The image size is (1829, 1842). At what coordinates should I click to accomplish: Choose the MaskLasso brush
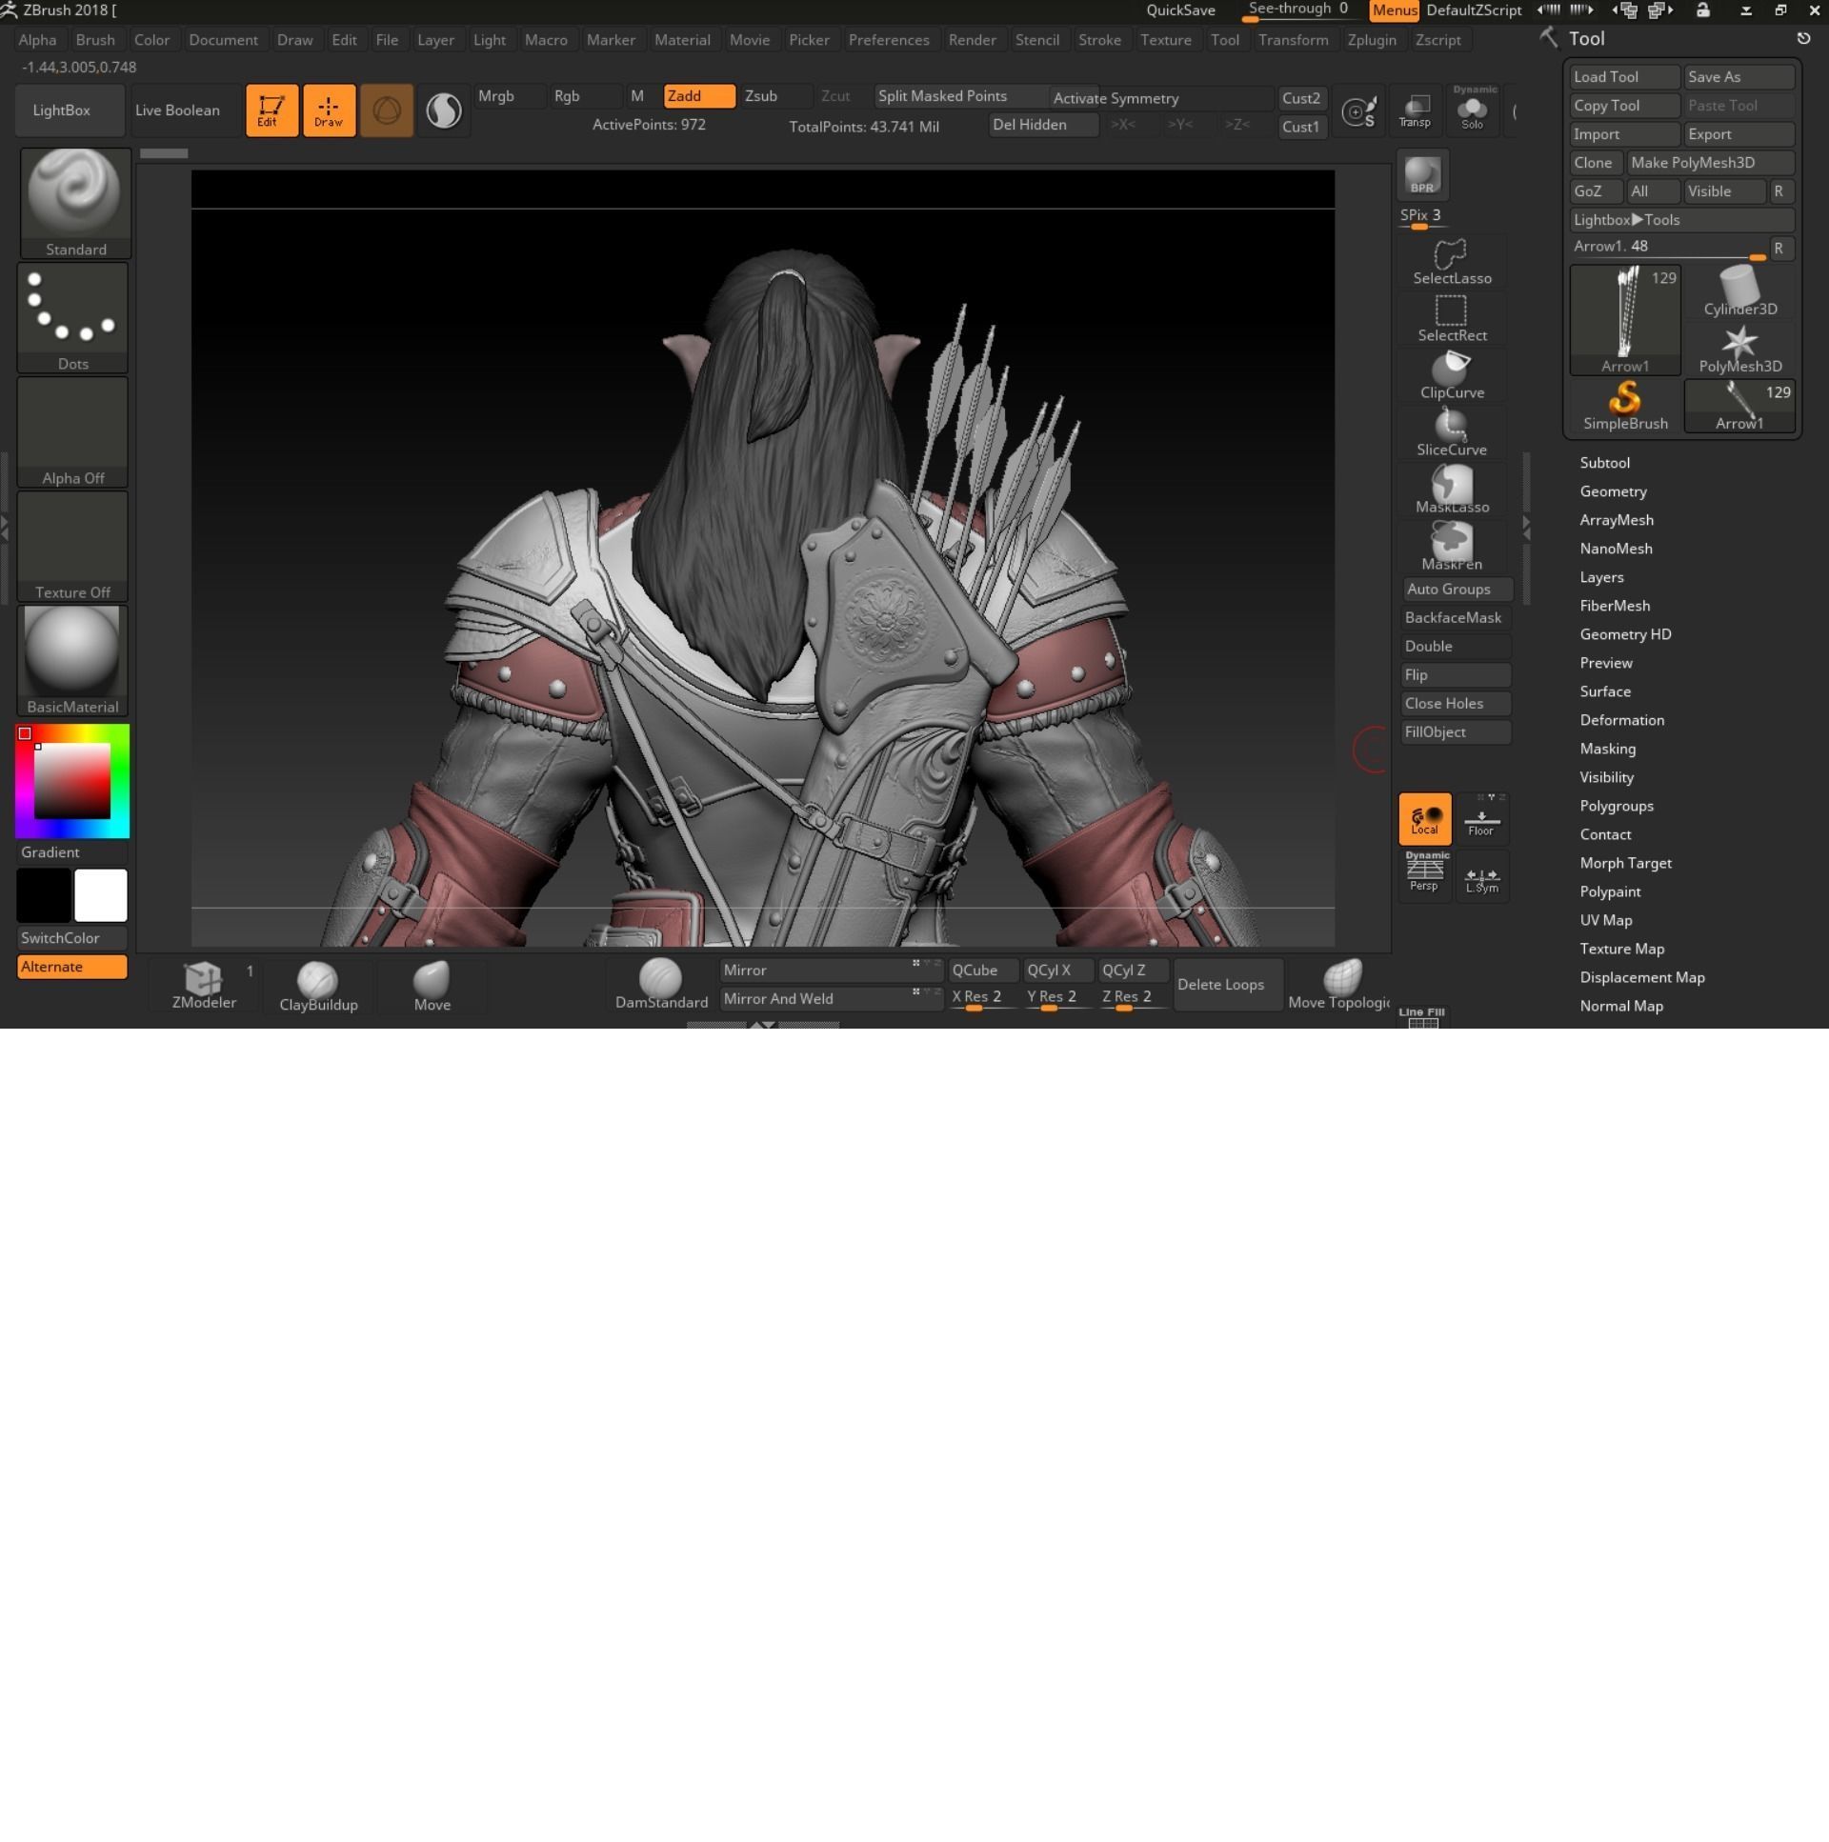pos(1452,491)
